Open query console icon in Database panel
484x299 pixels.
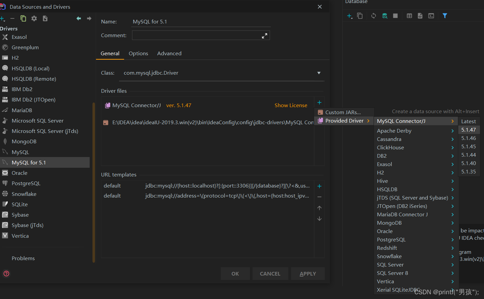pos(431,16)
